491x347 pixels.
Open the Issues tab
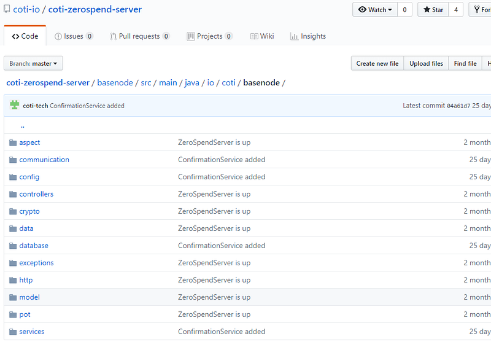coord(74,36)
